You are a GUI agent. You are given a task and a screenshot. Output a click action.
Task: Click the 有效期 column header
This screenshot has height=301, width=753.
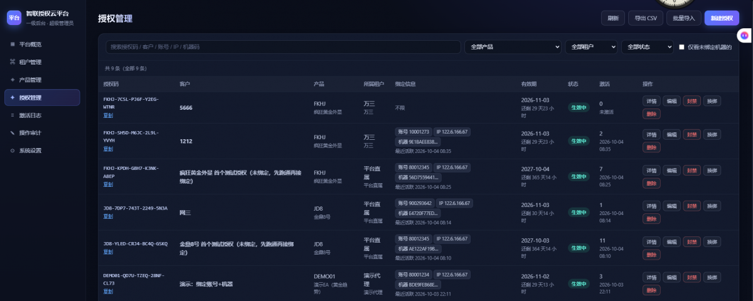pyautogui.click(x=528, y=84)
